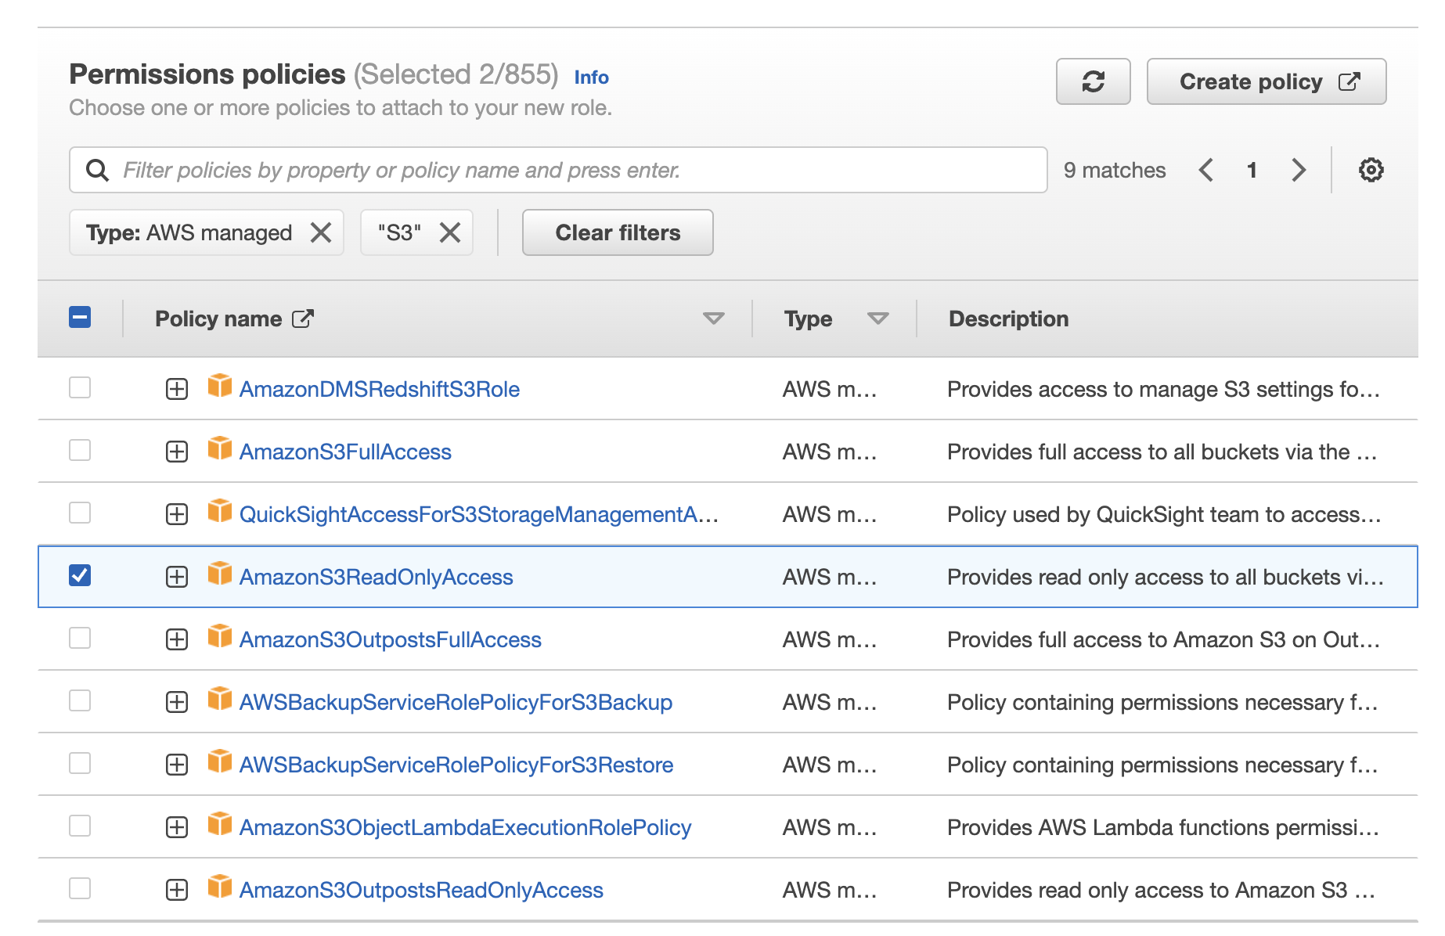Image resolution: width=1445 pixels, height=936 pixels.
Task: Click "Provides read only access to all buckets" description
Action: [1165, 577]
